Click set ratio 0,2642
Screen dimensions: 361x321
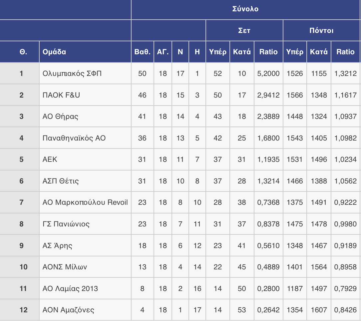click(268, 310)
